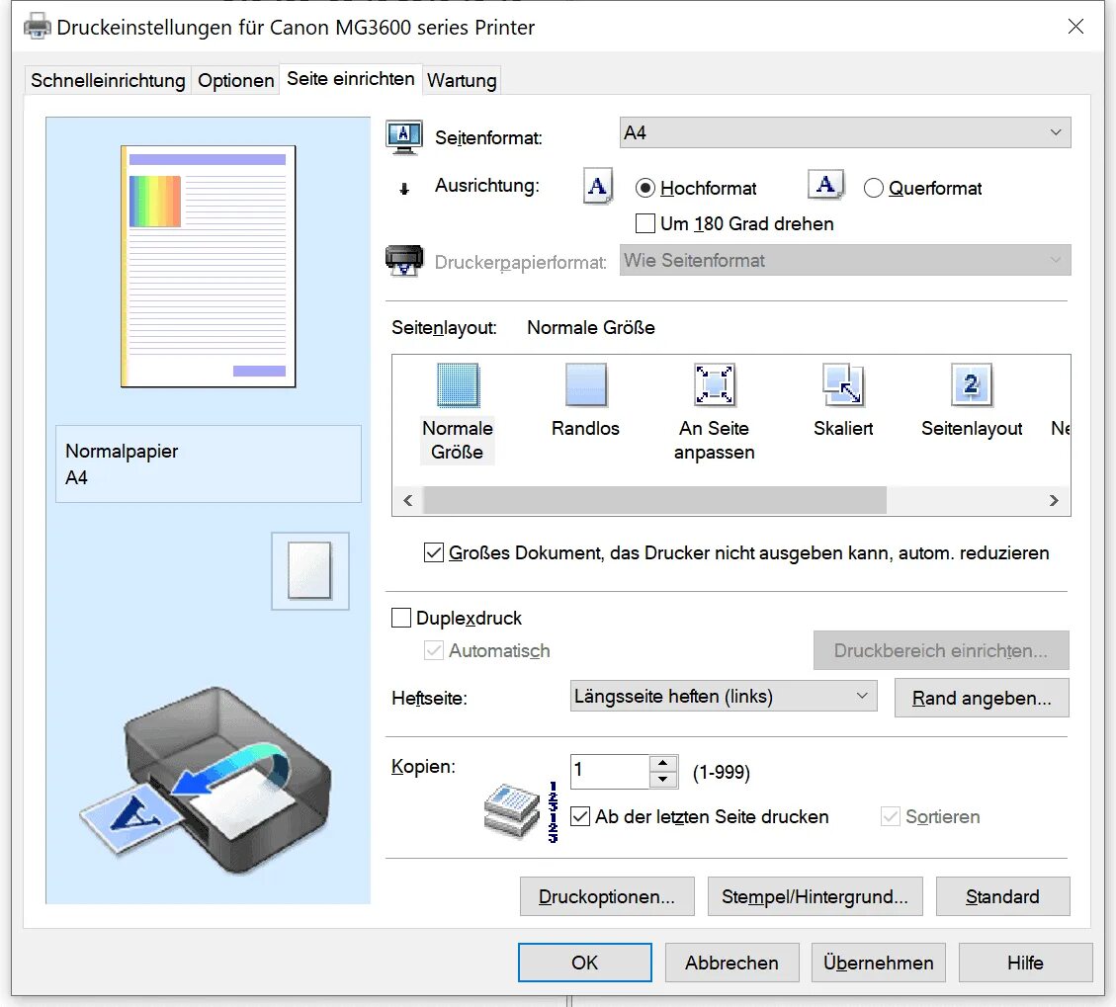The width and height of the screenshot is (1116, 1007).
Task: Toggle the Sortieren checkbox
Action: pos(890,816)
